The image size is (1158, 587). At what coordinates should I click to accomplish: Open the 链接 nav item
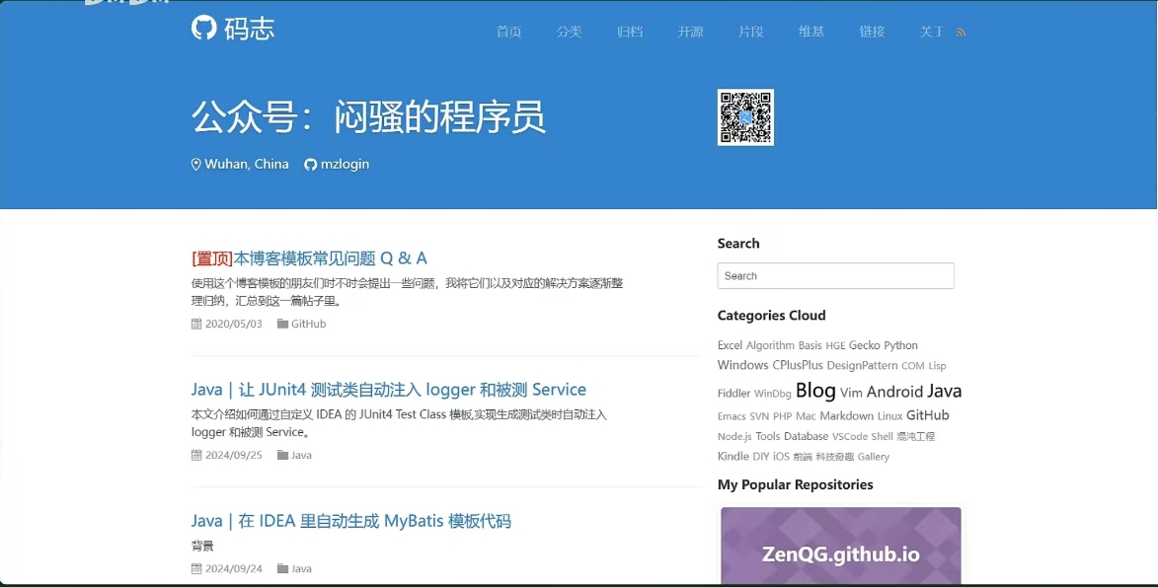coord(872,32)
